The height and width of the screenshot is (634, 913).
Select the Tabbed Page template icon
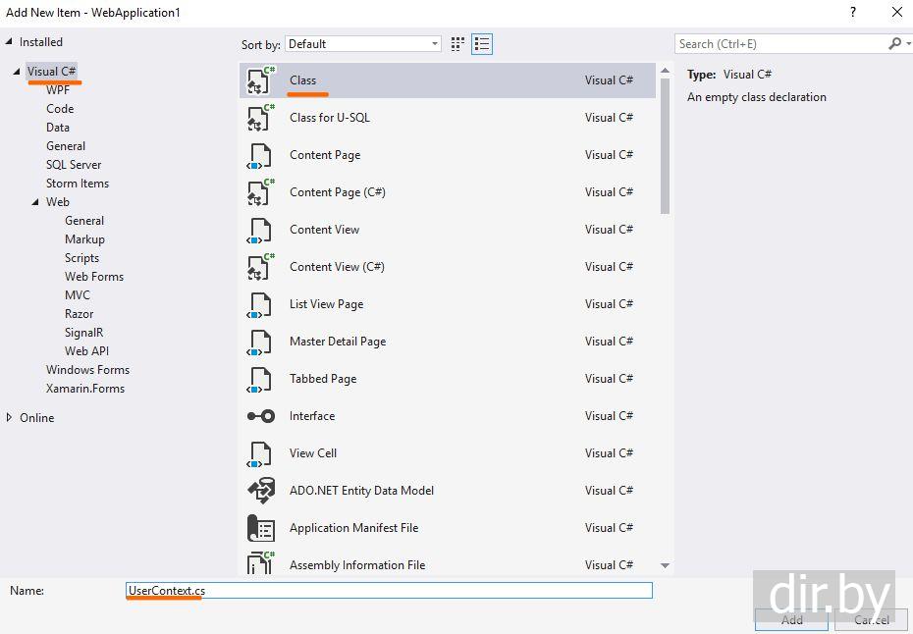pos(260,379)
